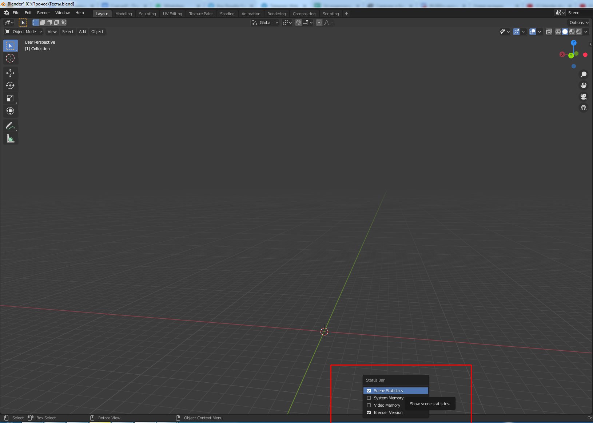The height and width of the screenshot is (423, 593).
Task: Toggle X-Ray view button
Action: (x=549, y=32)
